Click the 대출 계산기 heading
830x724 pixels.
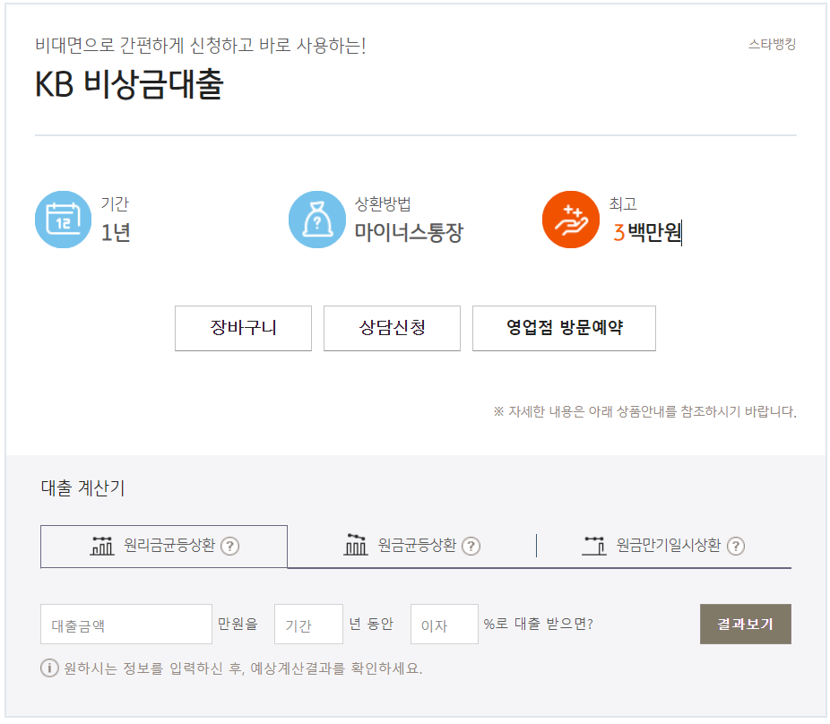[82, 488]
